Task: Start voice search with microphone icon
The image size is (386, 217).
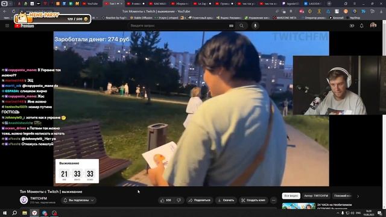Action: coord(255,25)
